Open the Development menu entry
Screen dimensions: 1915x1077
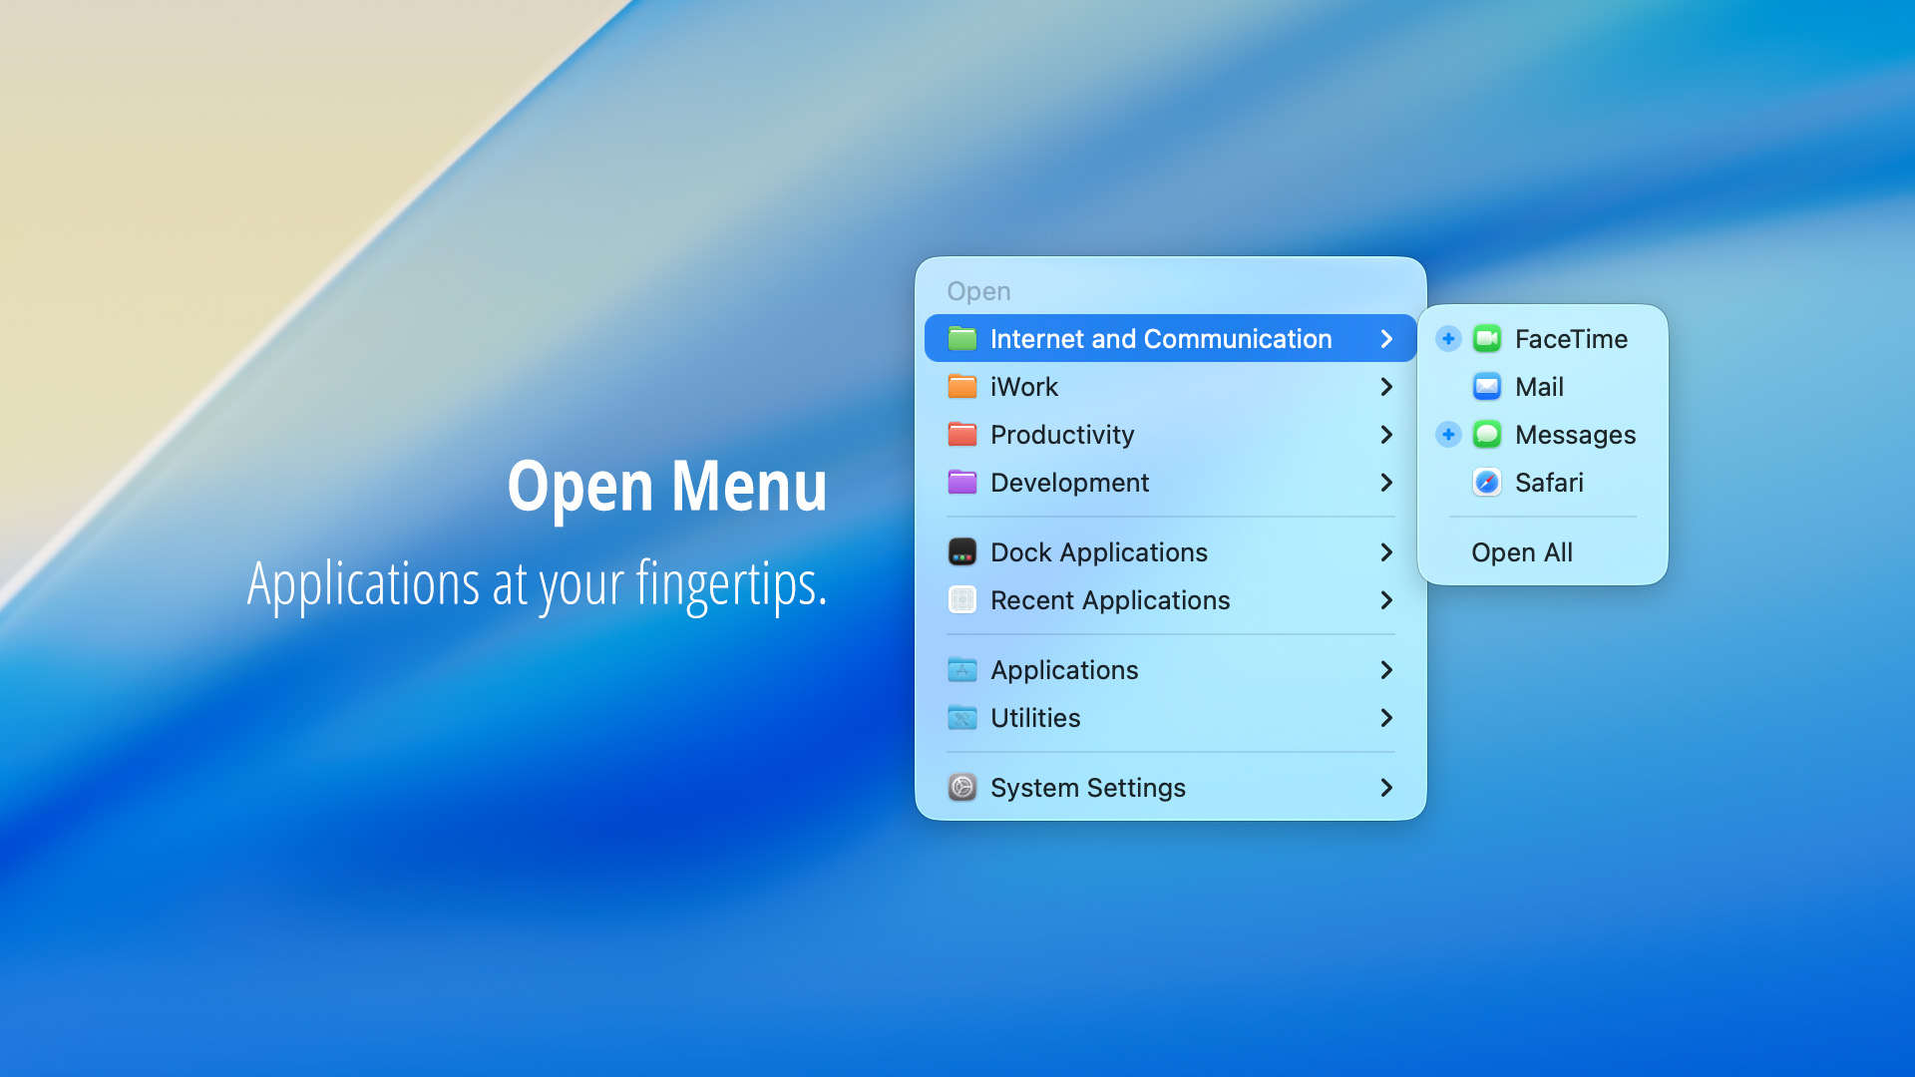[1170, 483]
